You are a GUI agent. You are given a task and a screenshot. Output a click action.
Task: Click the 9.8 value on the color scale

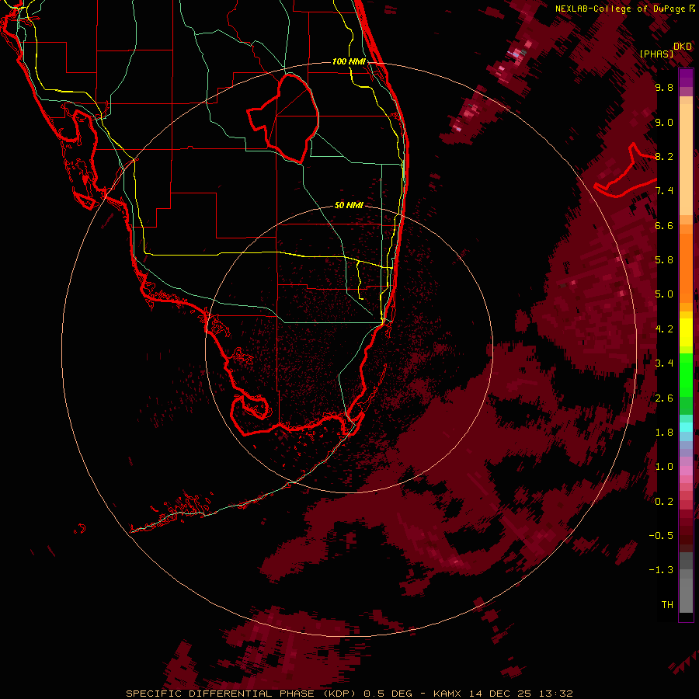click(x=664, y=87)
